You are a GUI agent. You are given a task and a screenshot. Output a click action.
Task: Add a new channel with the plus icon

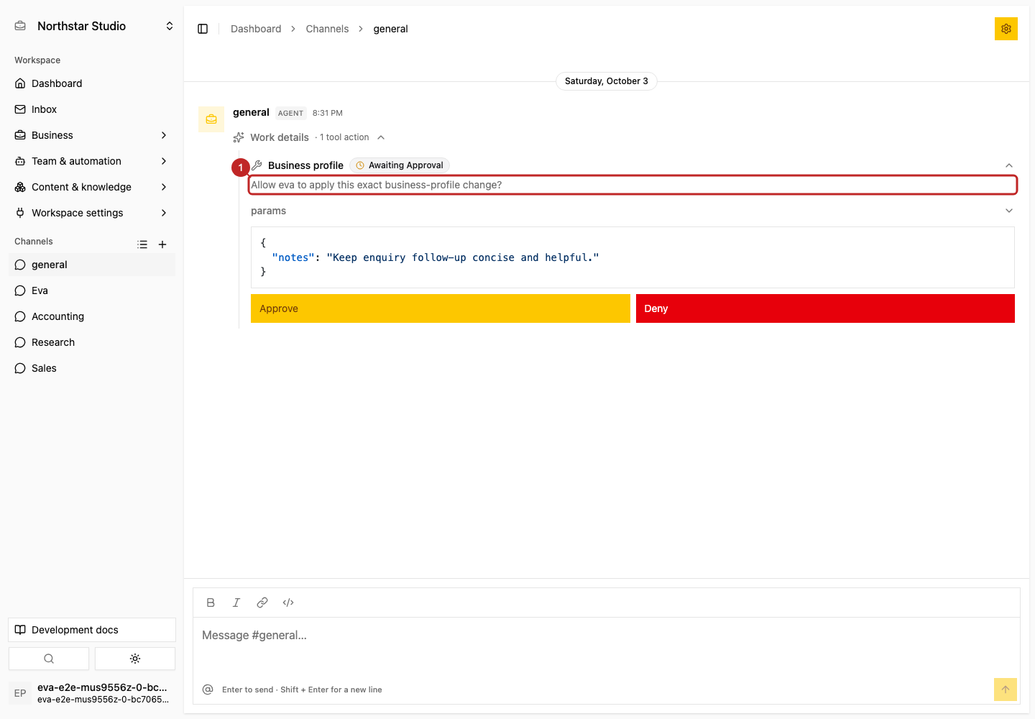[x=162, y=244]
